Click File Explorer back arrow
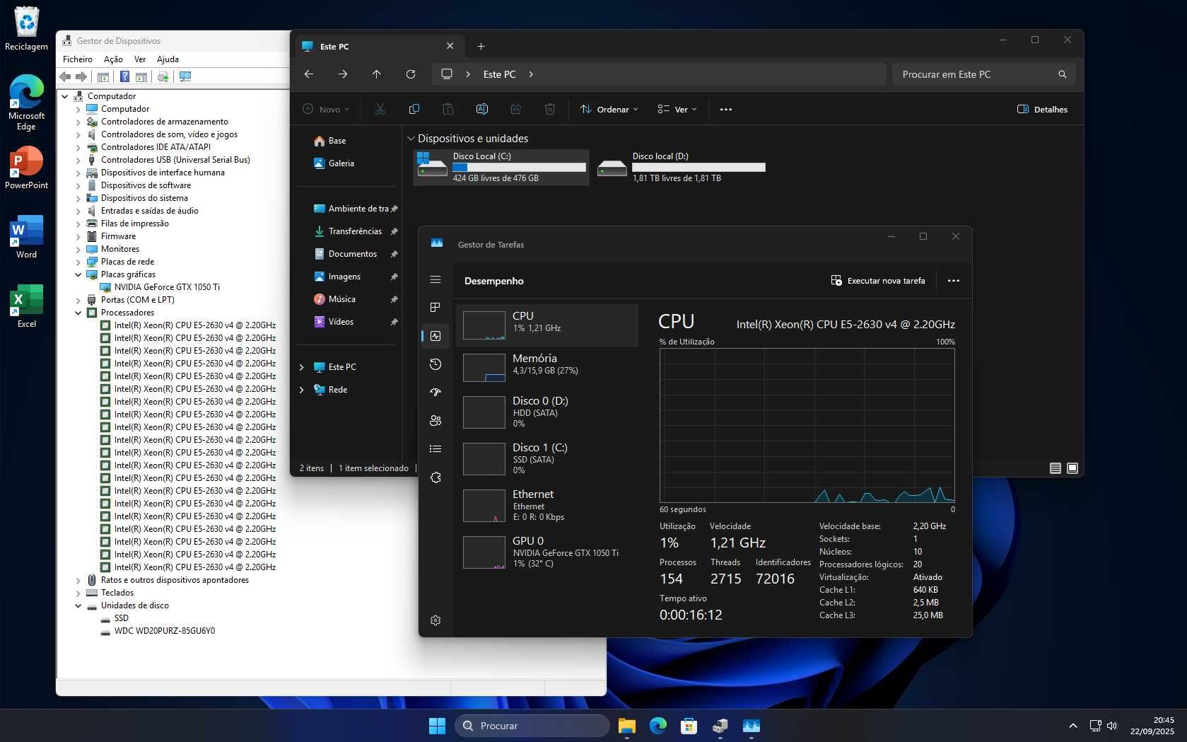 (309, 74)
